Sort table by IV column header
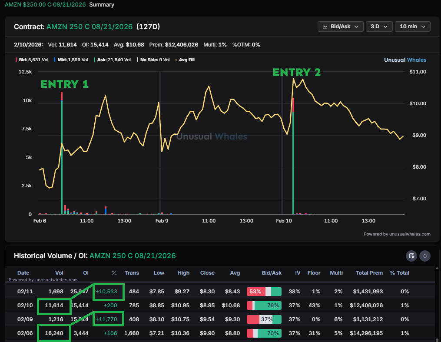The height and width of the screenshot is (342, 441). pyautogui.click(x=298, y=273)
